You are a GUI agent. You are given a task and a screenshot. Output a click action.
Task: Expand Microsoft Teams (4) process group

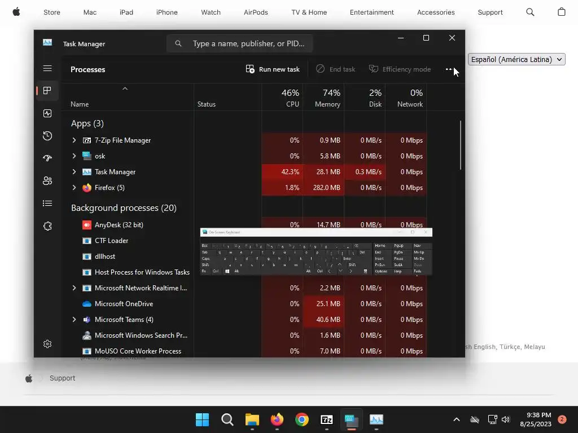point(74,320)
